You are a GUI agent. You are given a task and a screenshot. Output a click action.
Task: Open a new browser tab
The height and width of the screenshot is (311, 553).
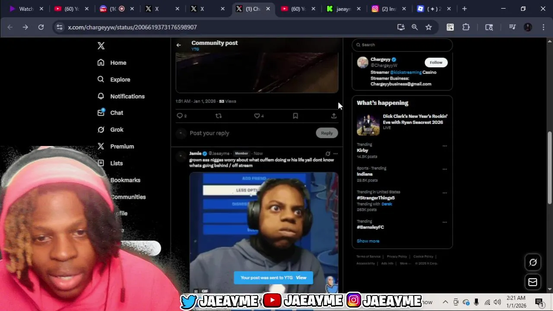pyautogui.click(x=464, y=9)
